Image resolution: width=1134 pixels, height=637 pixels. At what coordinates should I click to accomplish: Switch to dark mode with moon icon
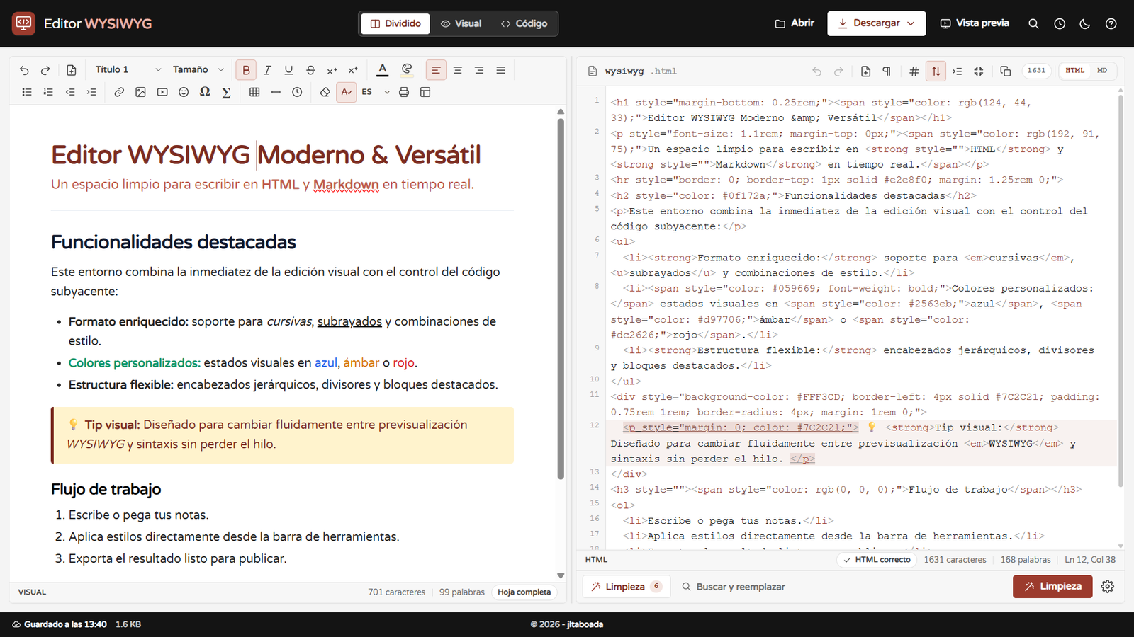tap(1085, 23)
